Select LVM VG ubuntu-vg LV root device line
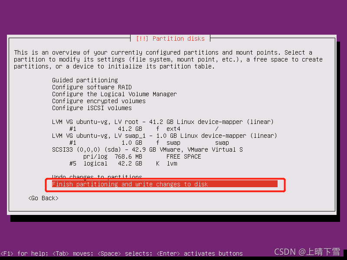 pos(163,122)
